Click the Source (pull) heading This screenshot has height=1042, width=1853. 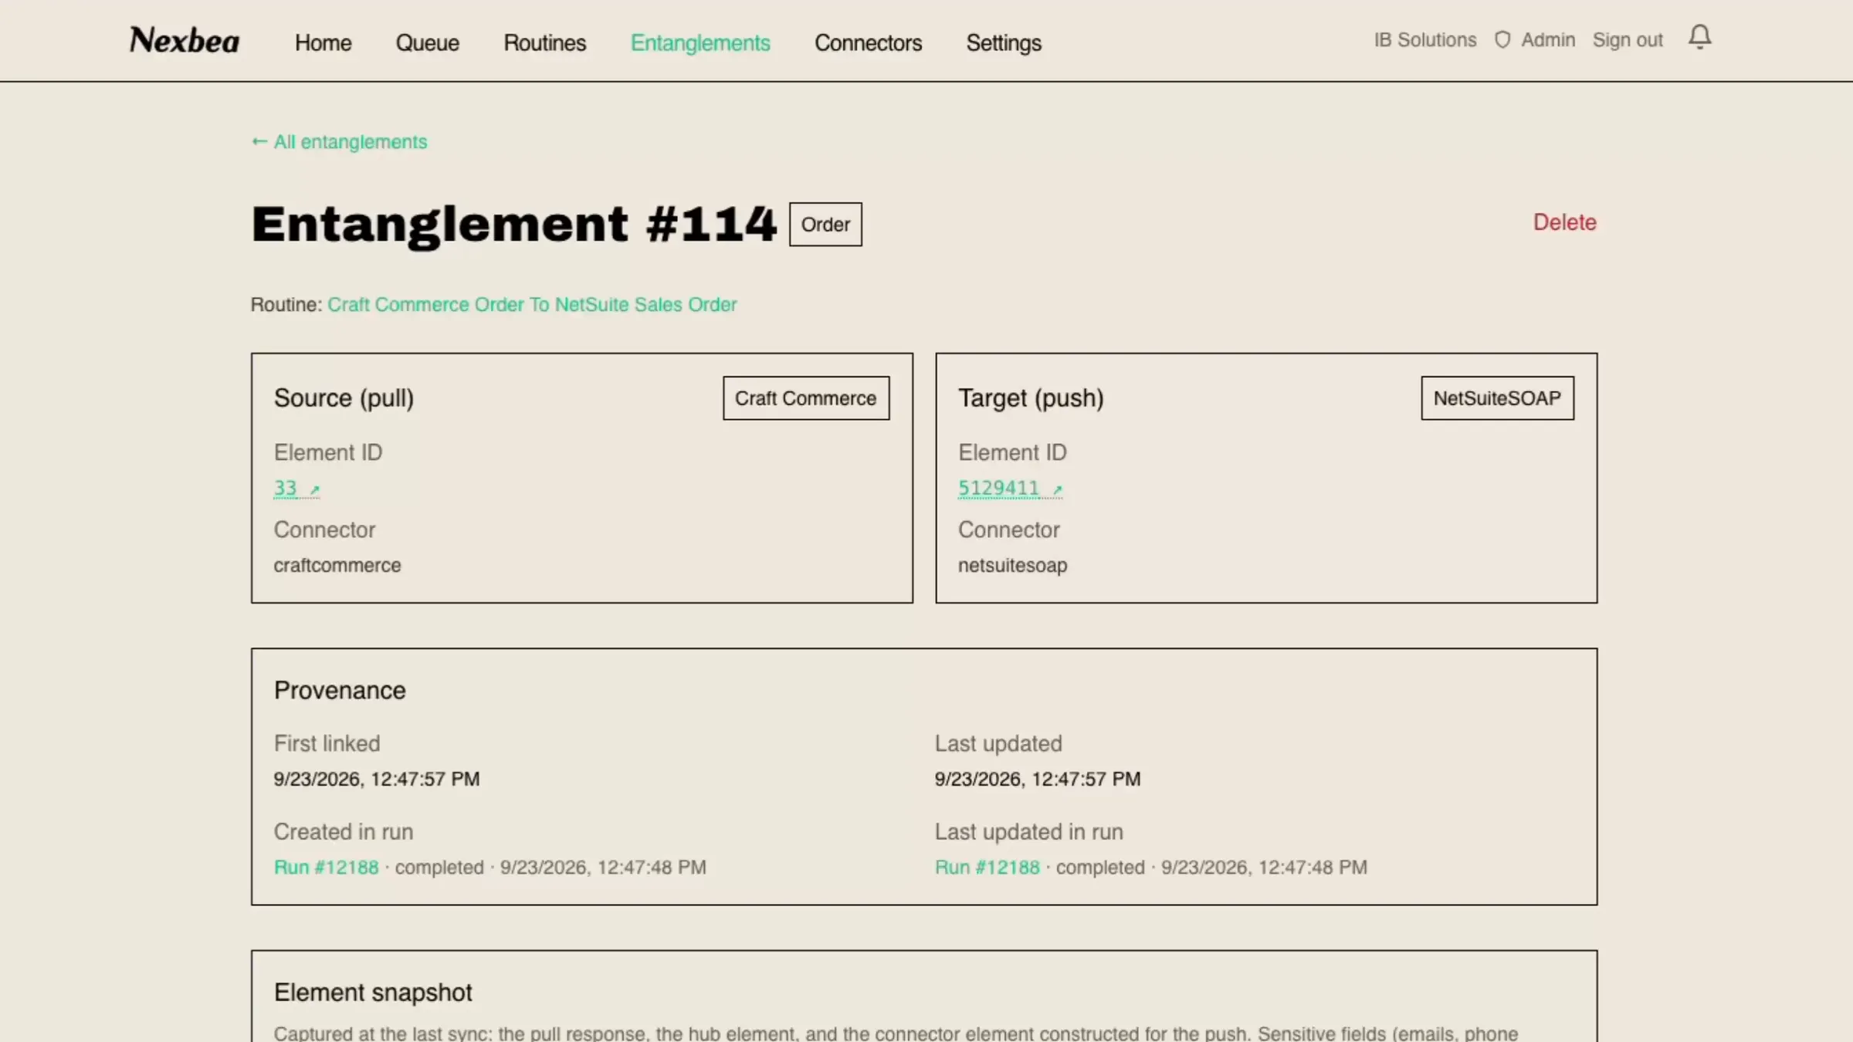point(344,398)
